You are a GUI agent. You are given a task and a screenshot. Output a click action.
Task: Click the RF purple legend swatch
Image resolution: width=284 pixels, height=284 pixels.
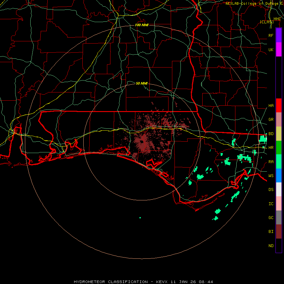pos(279,35)
